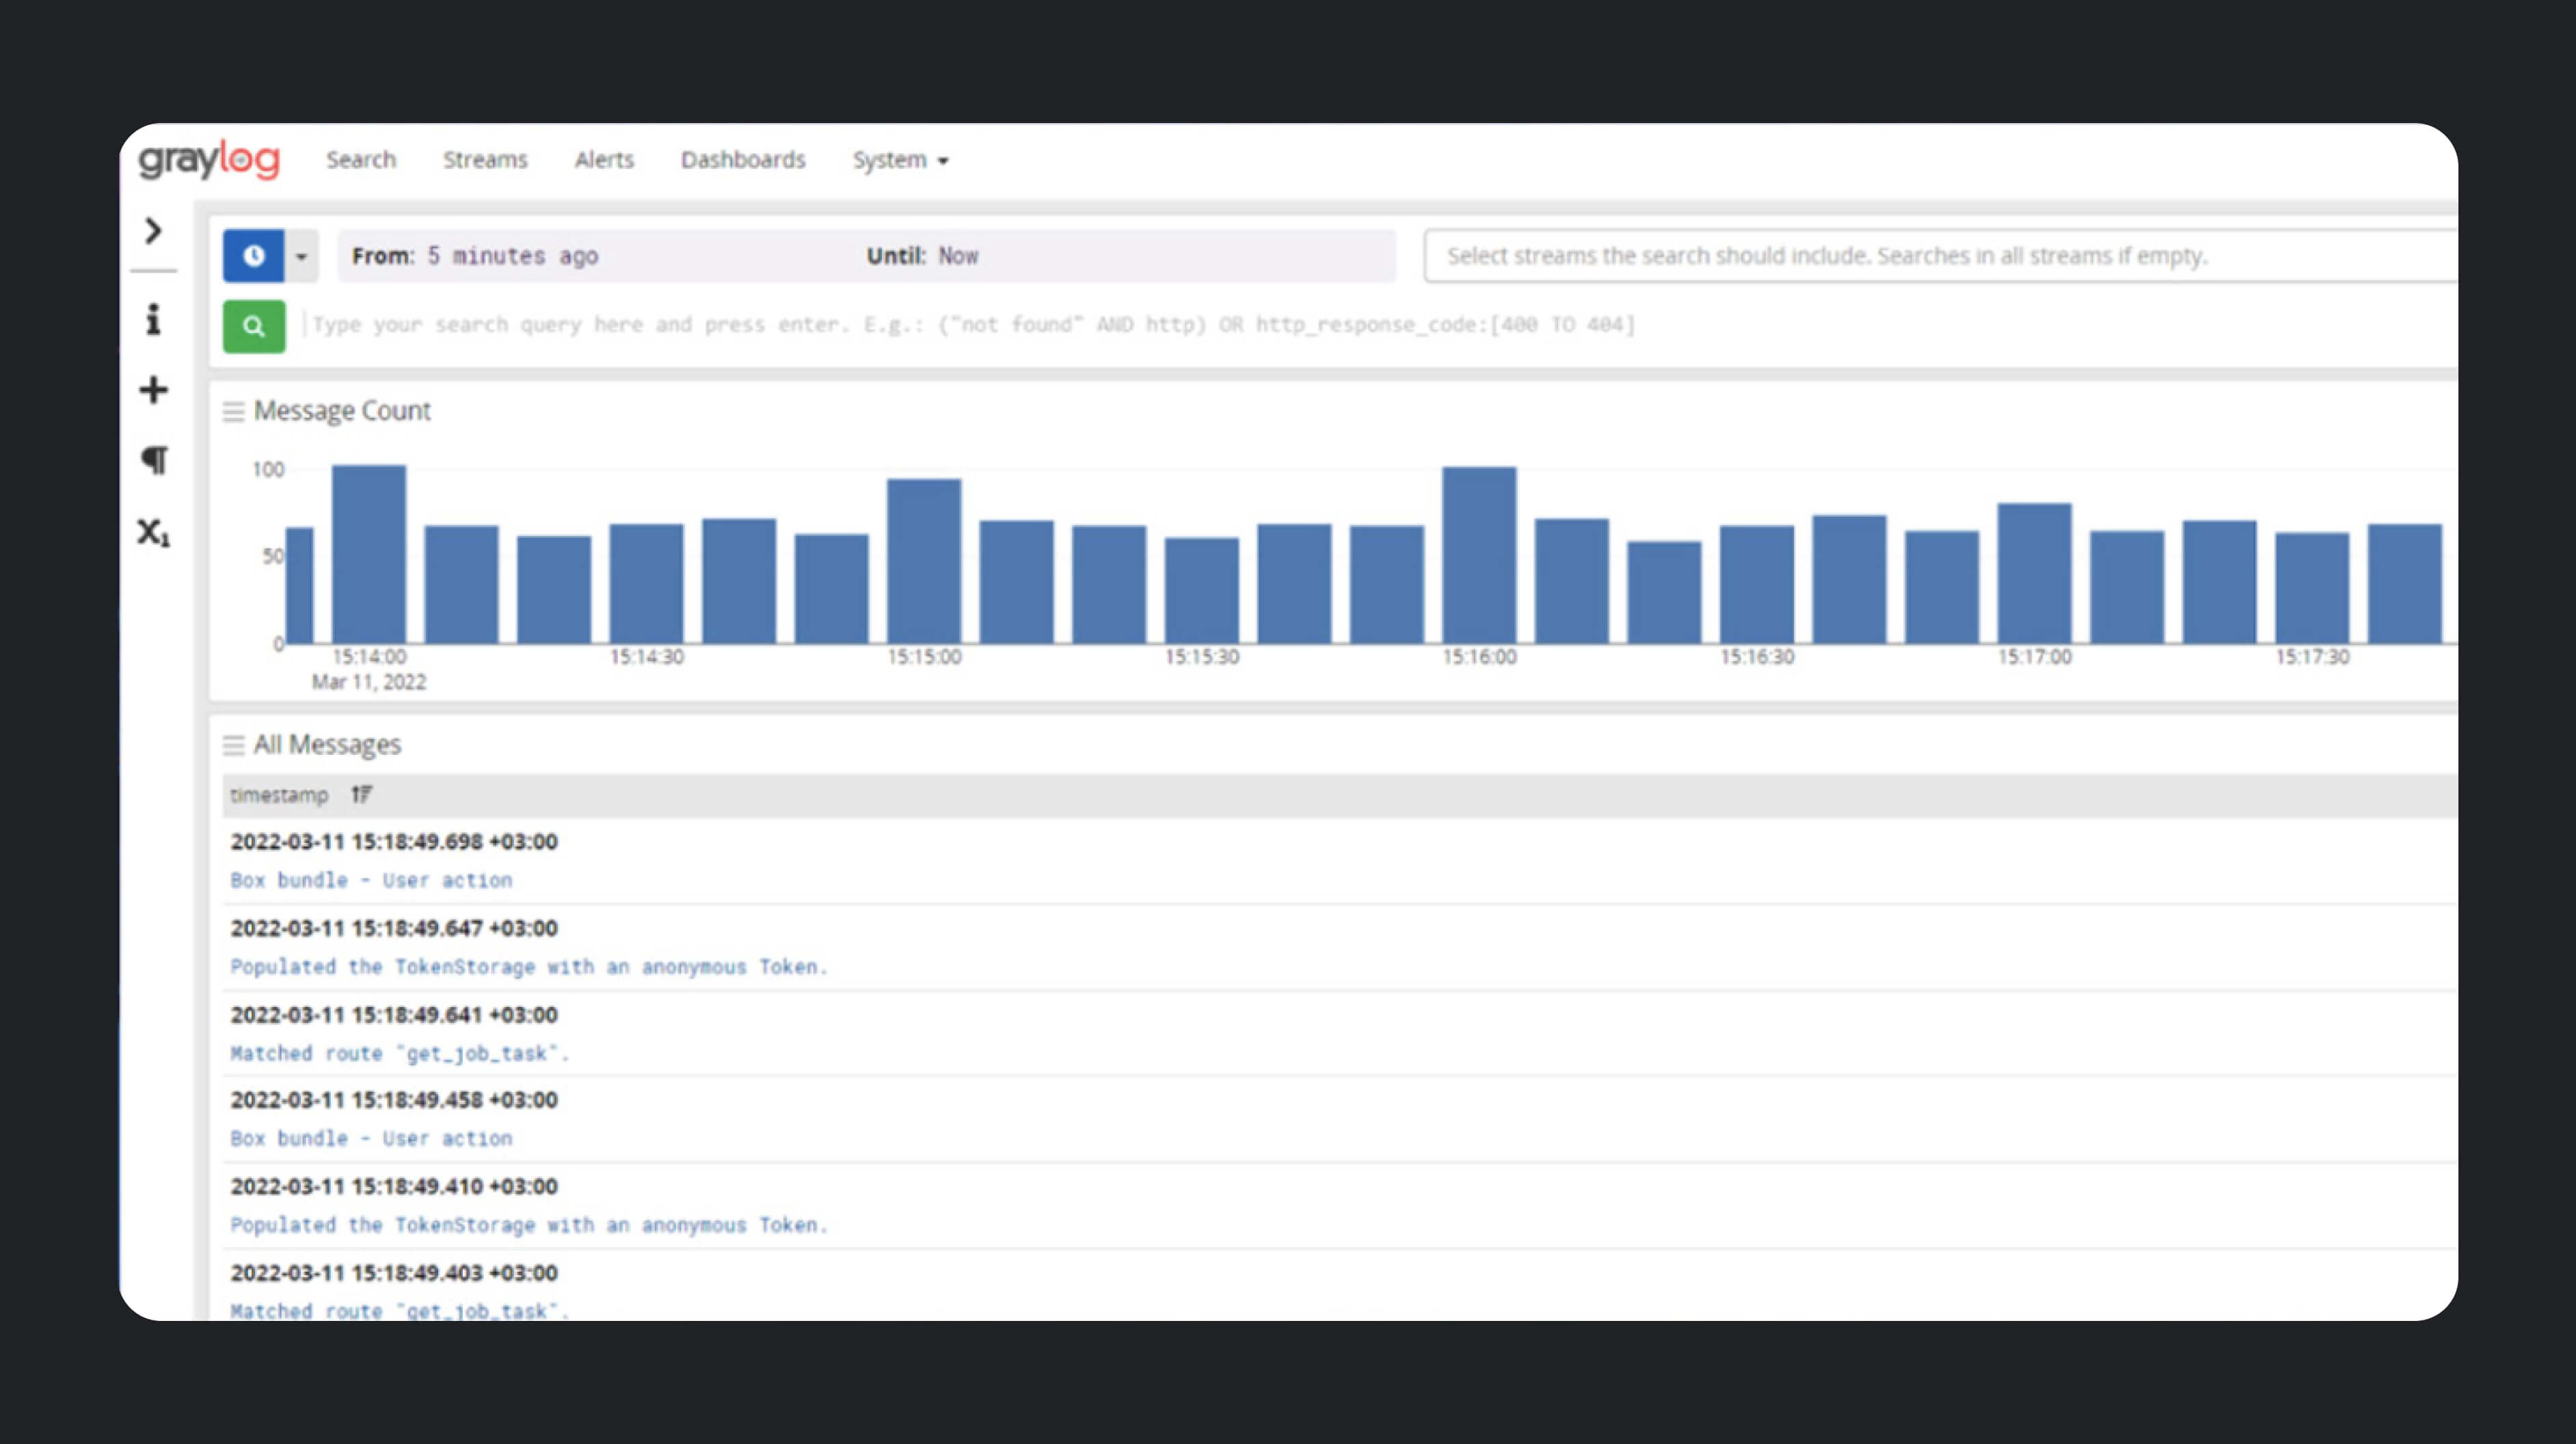Open time range type dropdown caret
Image resolution: width=2576 pixels, height=1444 pixels.
(301, 256)
